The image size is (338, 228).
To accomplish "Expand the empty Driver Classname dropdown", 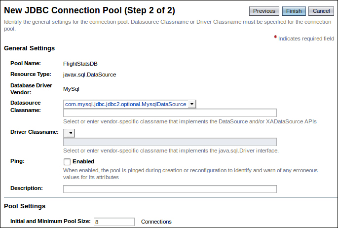I will (x=69, y=133).
